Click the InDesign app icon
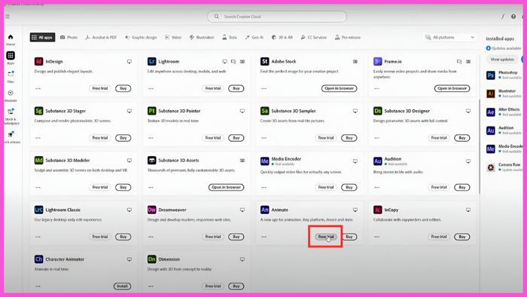Viewport: 527px width, 297px height. click(38, 61)
